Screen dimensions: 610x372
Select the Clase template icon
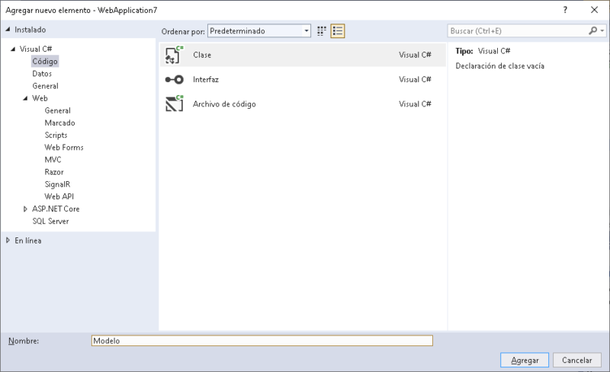tap(174, 55)
